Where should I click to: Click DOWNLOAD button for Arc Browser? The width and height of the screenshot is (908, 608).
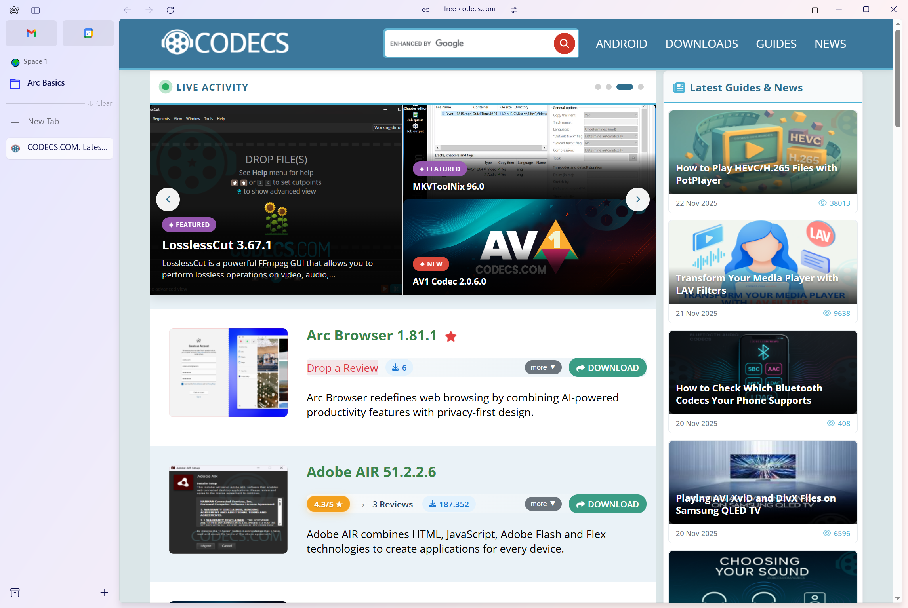point(607,368)
